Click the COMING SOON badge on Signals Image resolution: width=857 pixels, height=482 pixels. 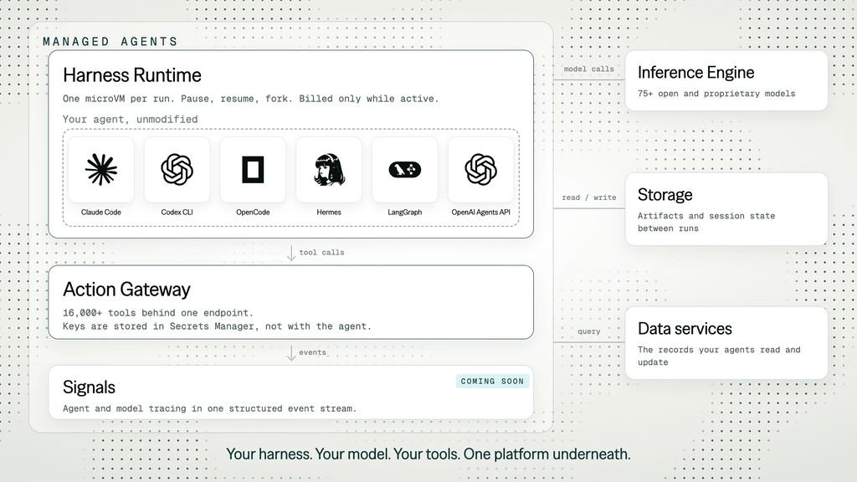point(492,381)
